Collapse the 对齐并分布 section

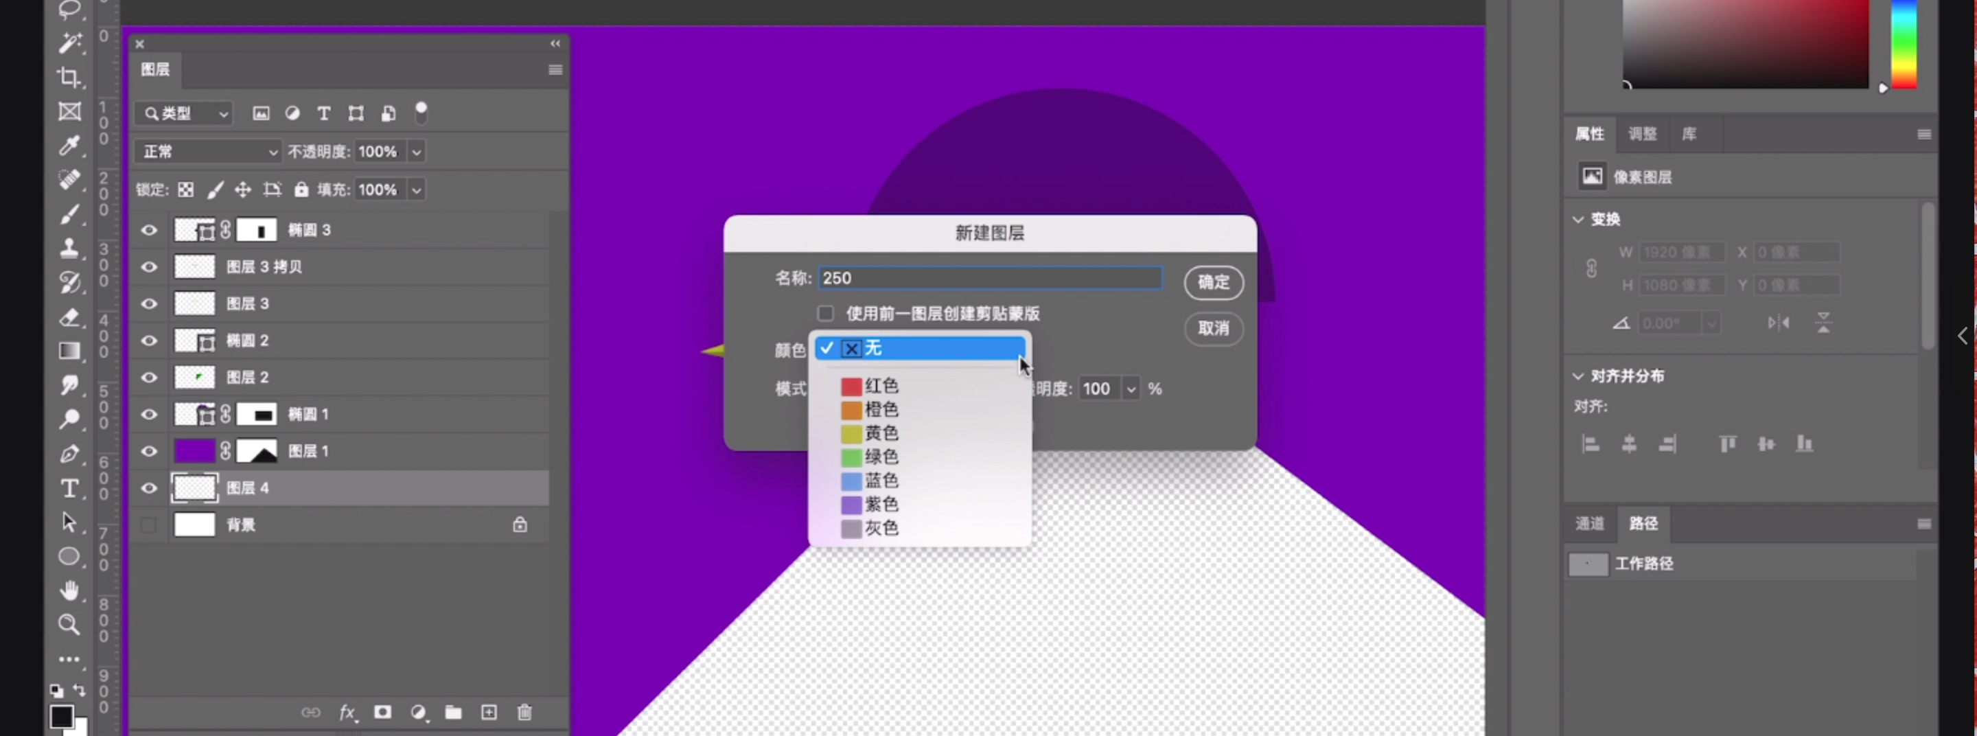click(1578, 376)
